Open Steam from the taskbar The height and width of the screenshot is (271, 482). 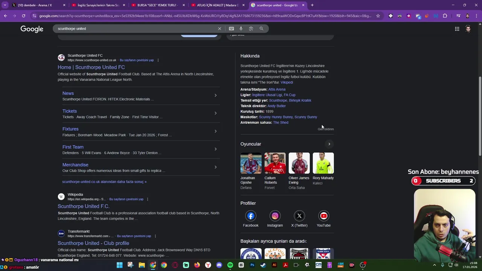coord(263,265)
